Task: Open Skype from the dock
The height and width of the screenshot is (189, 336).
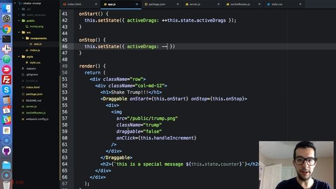Action: point(6,90)
